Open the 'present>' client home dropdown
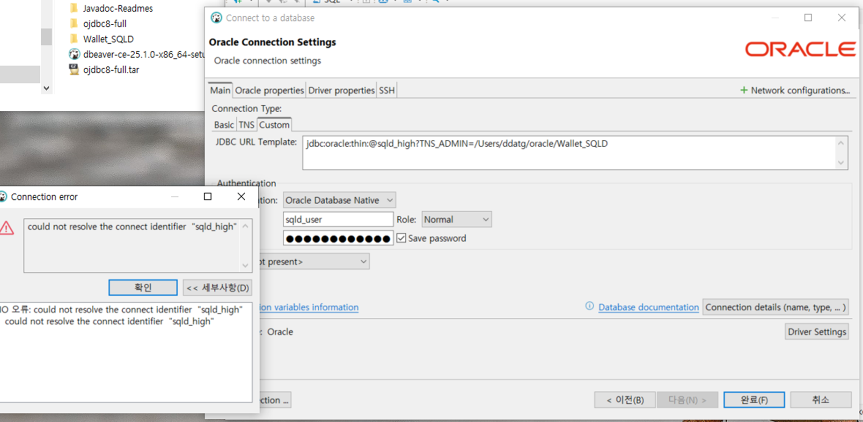Viewport: 863px width, 422px height. coord(314,262)
